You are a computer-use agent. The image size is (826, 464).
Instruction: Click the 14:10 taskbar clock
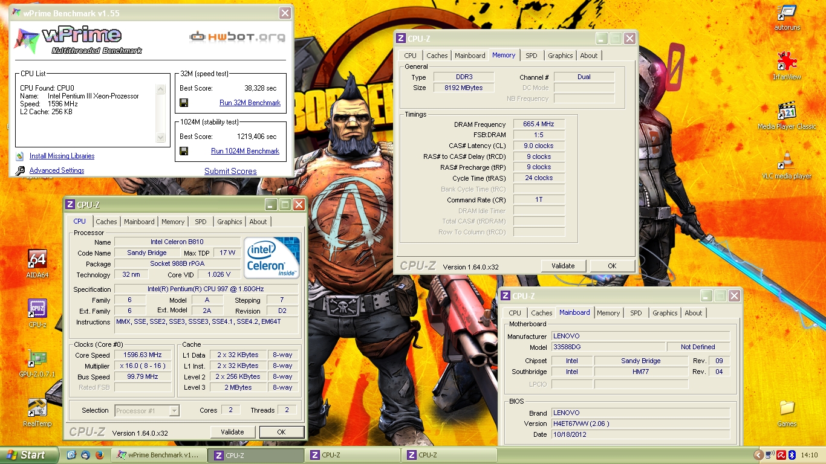810,455
